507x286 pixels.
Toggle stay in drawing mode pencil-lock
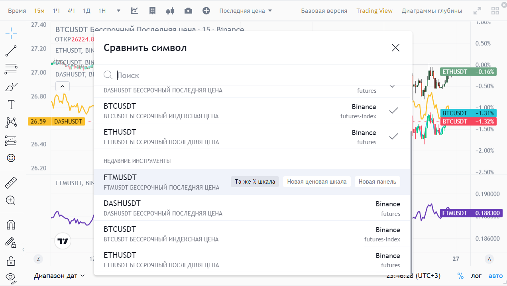coord(11,243)
